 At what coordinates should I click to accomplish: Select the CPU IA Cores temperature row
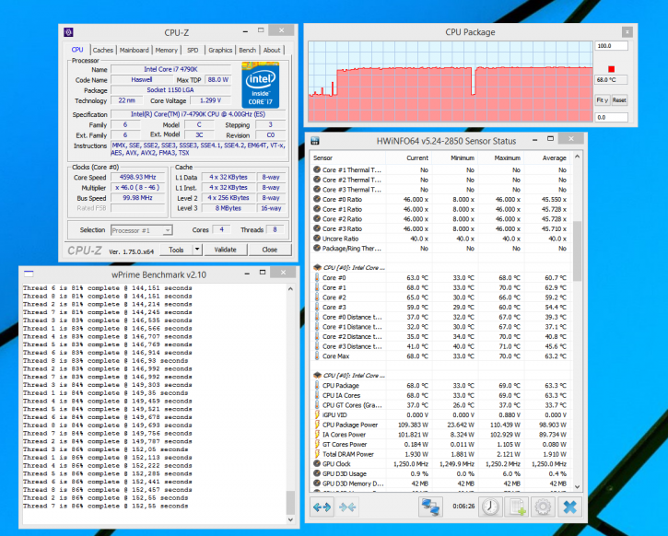[x=441, y=395]
